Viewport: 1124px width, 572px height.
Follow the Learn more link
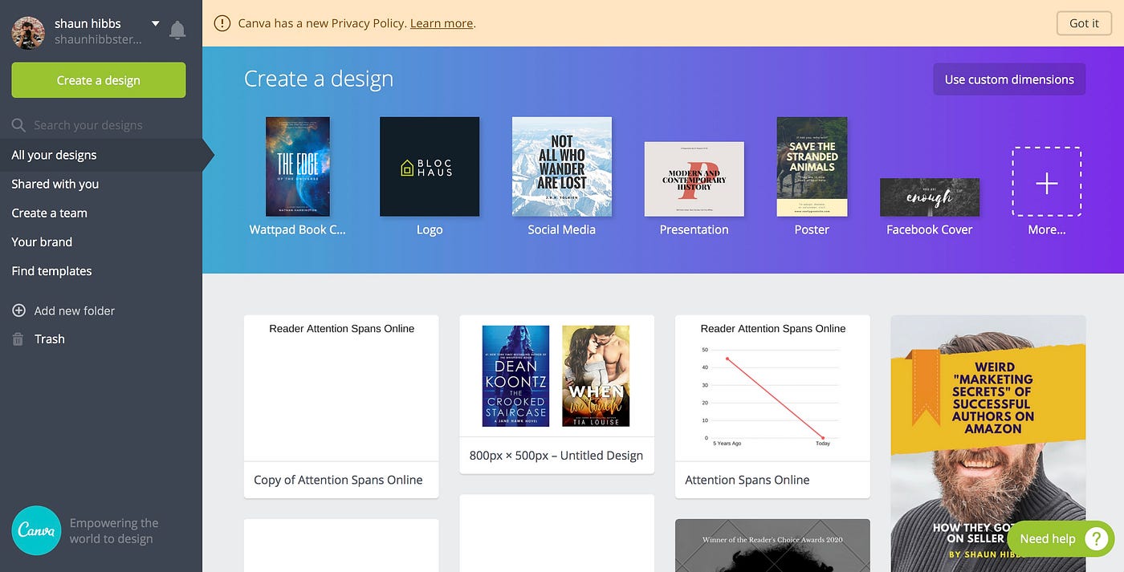click(x=442, y=23)
